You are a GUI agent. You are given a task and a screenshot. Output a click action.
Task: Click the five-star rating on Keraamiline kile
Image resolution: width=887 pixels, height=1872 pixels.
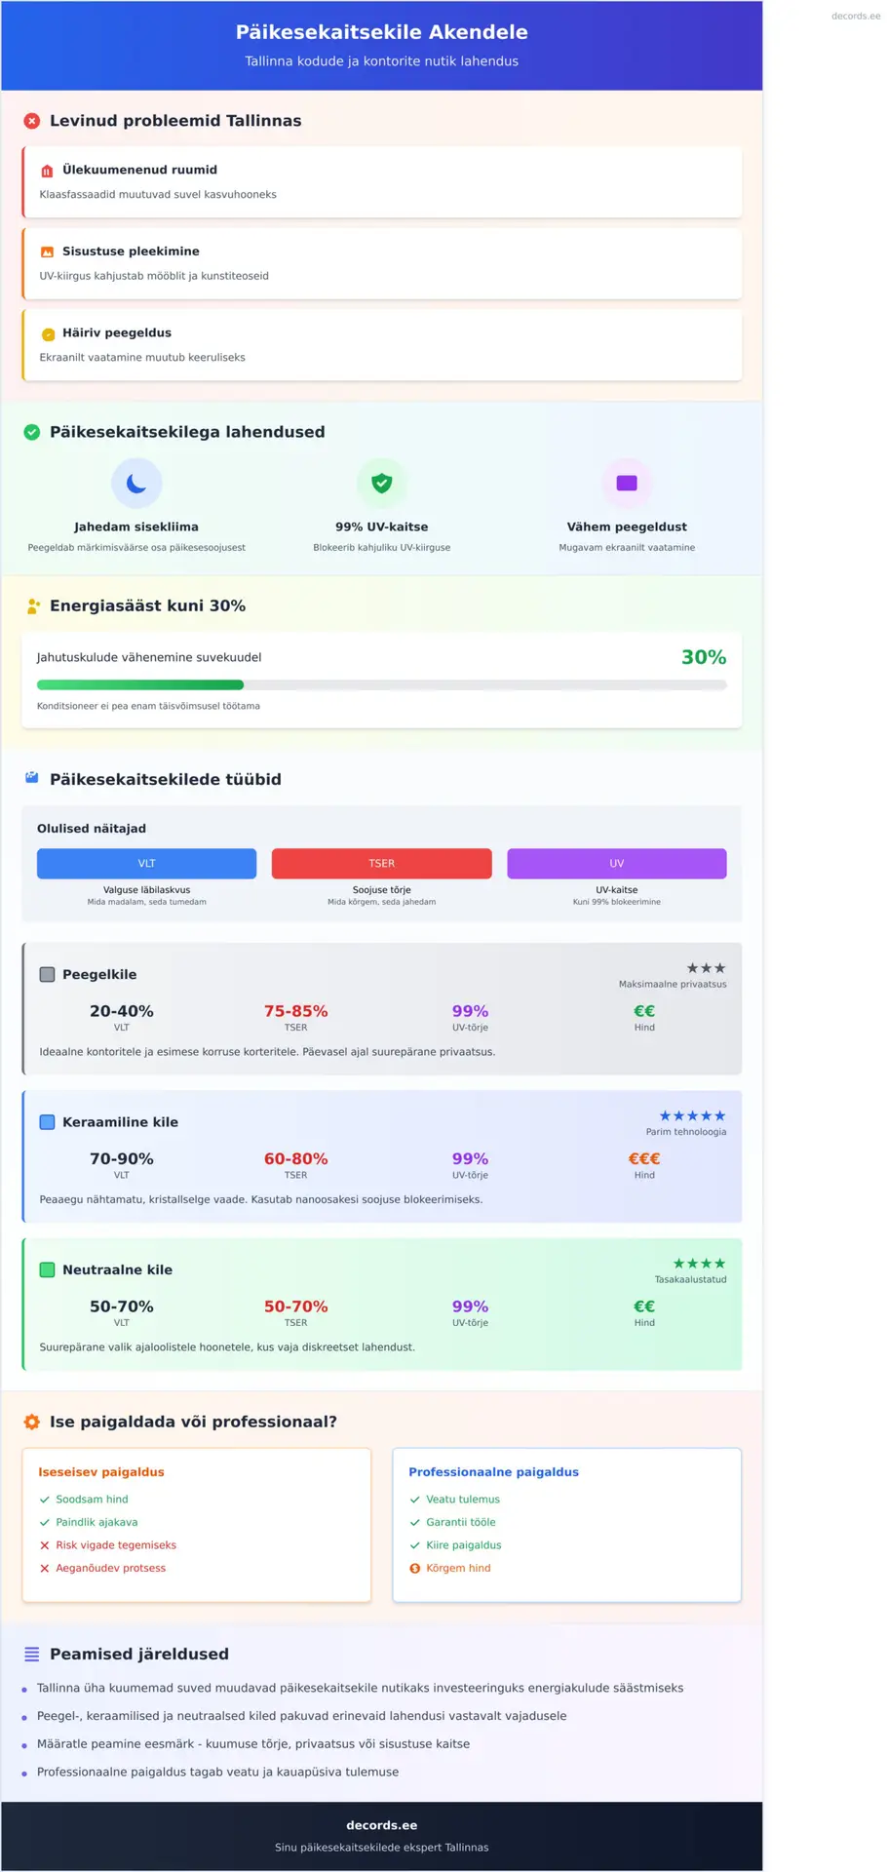[x=692, y=1115]
